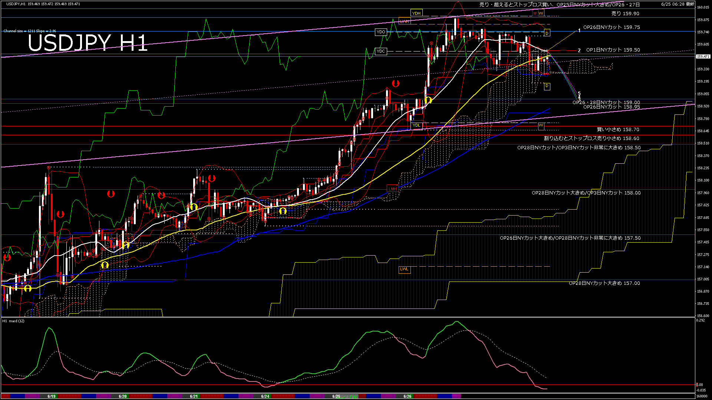The image size is (712, 400).
Task: Click the -0.035 MACD scale value
Action: (701, 390)
